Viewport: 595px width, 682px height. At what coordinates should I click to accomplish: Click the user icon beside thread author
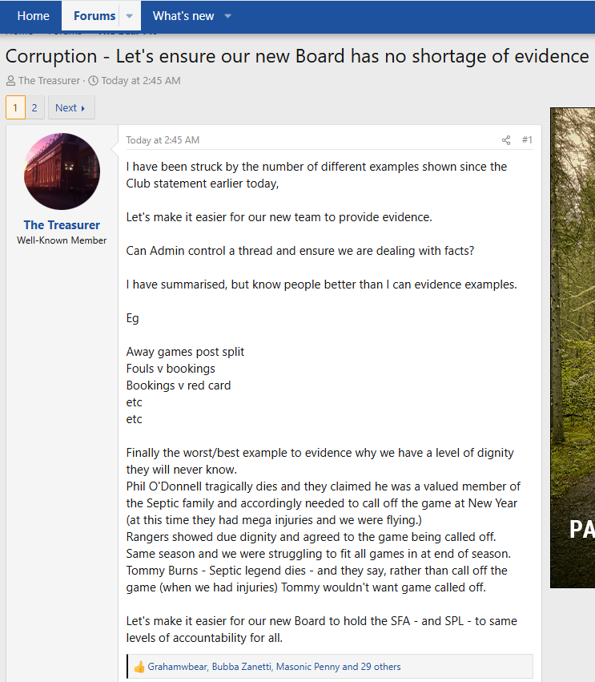point(10,81)
